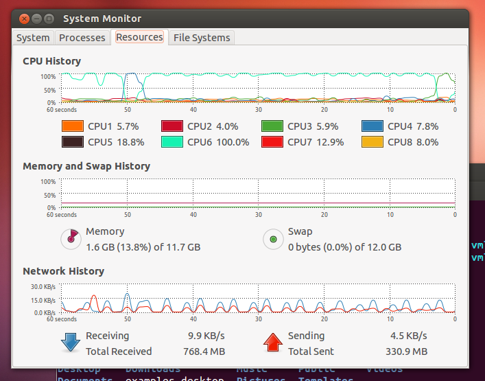The width and height of the screenshot is (485, 381).
Task: Click the Memory pie chart icon
Action: (x=71, y=239)
